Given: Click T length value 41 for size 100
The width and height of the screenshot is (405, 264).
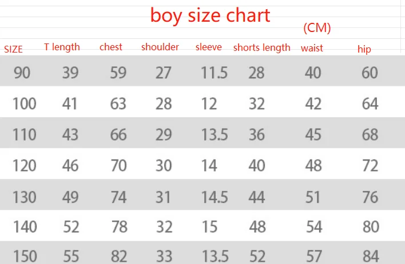Looking at the screenshot, I should 71,103.
